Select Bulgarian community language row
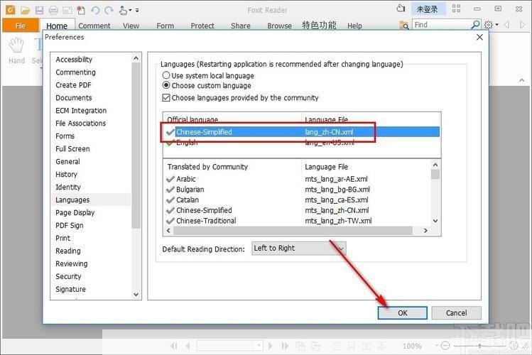 click(x=298, y=190)
